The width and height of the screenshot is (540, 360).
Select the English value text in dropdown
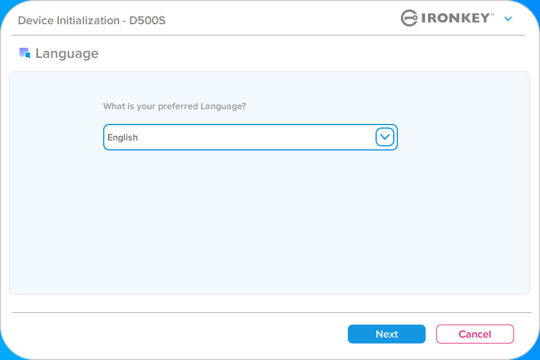pos(123,138)
